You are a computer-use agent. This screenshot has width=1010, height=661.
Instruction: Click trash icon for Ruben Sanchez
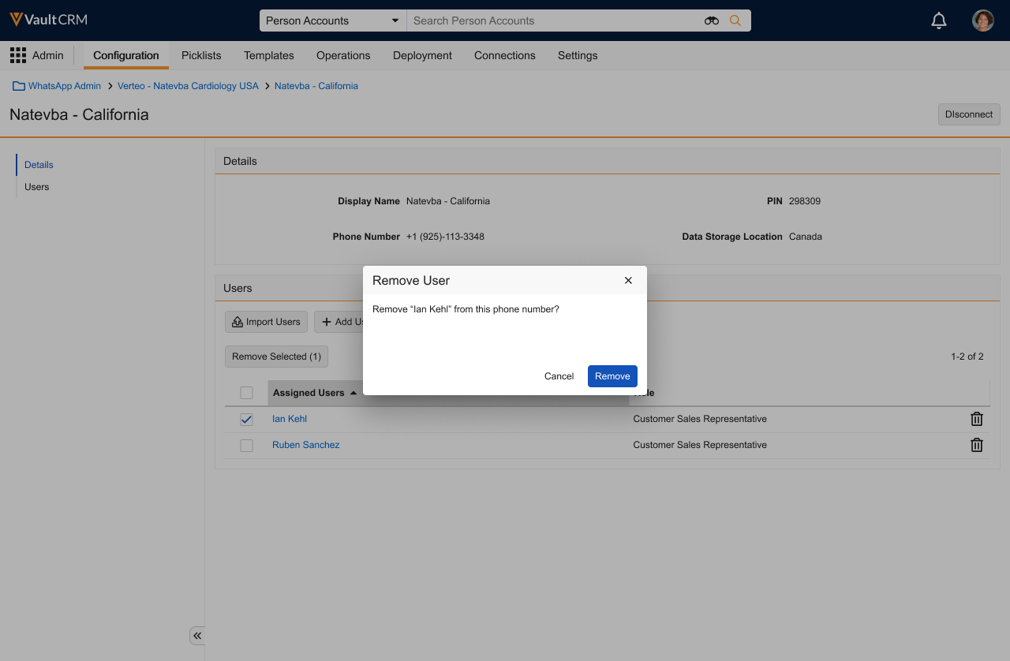976,445
